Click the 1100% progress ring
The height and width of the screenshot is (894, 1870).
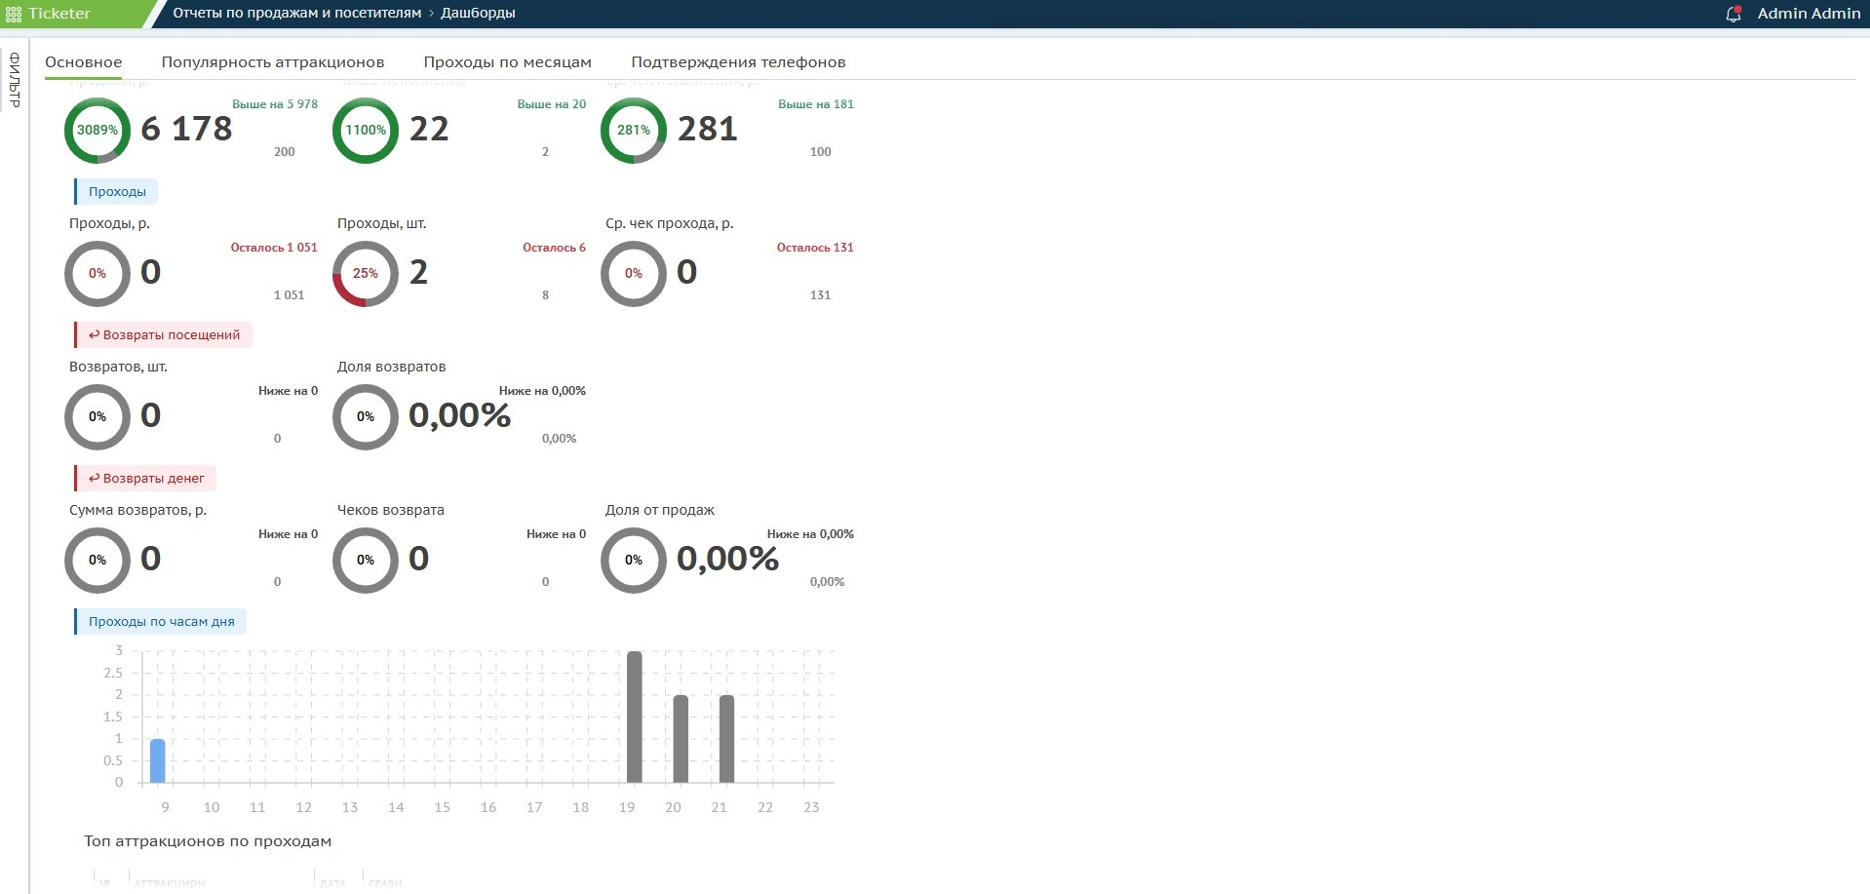pyautogui.click(x=366, y=130)
